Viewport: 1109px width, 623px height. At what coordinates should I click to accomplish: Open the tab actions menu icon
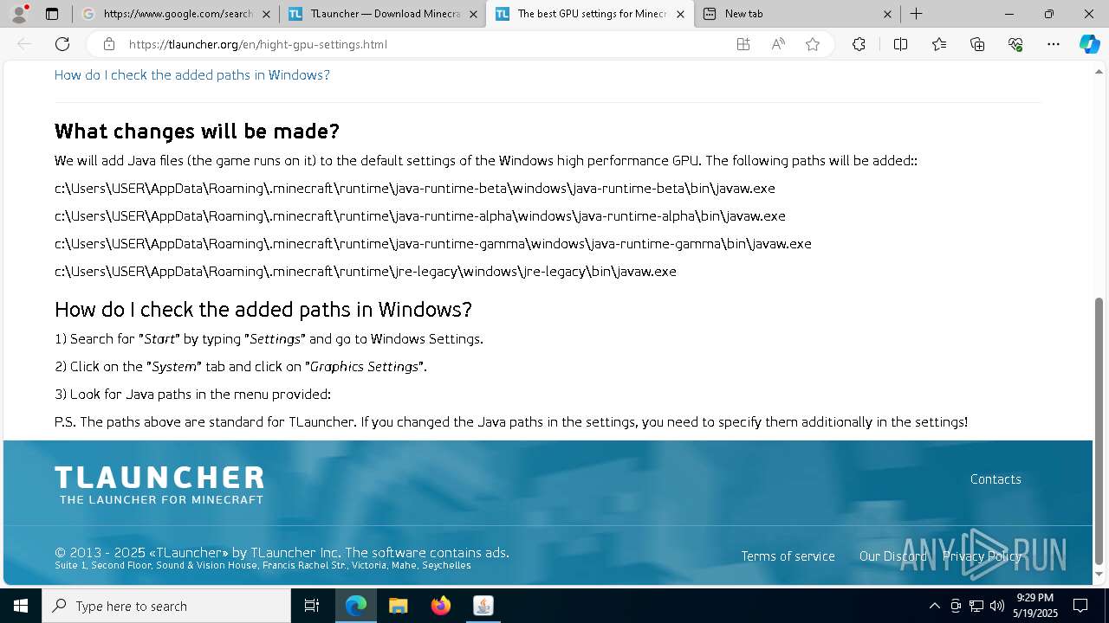point(52,14)
